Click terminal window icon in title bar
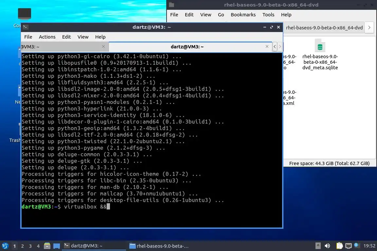 coord(25,27)
